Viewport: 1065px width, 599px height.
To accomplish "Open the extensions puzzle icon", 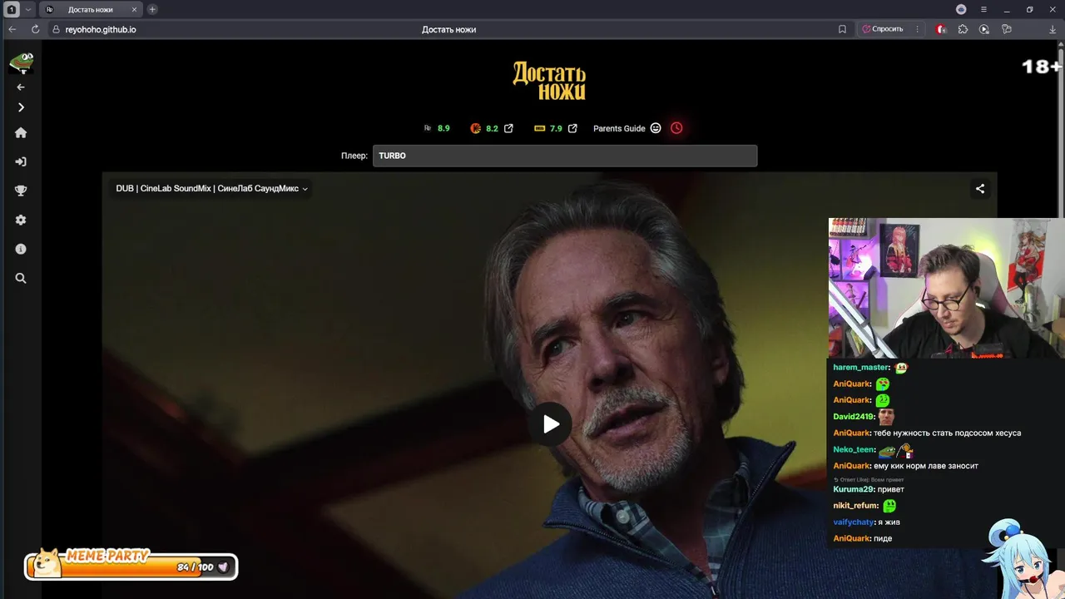I will tap(963, 29).
